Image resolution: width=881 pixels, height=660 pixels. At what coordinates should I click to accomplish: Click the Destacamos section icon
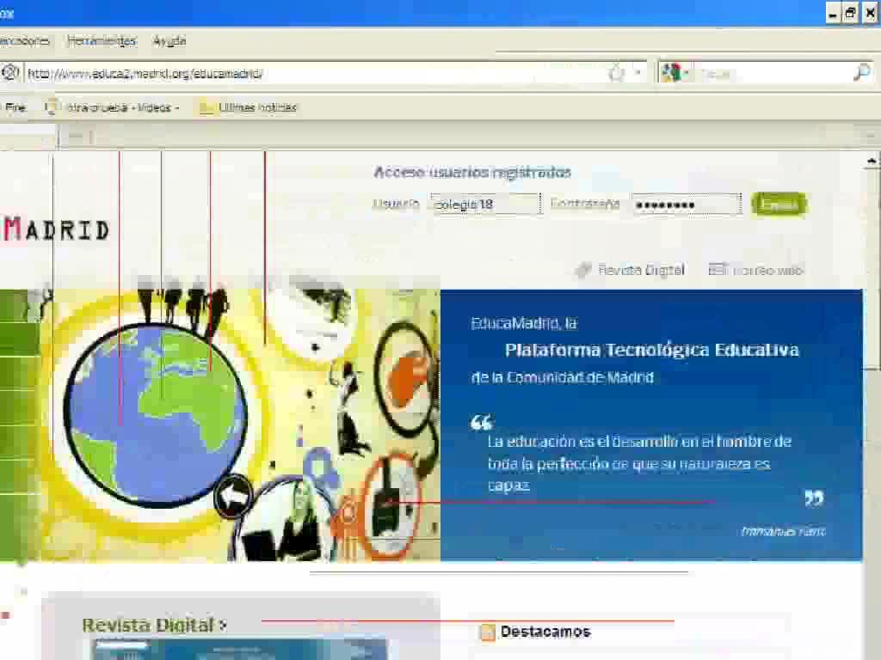[488, 632]
